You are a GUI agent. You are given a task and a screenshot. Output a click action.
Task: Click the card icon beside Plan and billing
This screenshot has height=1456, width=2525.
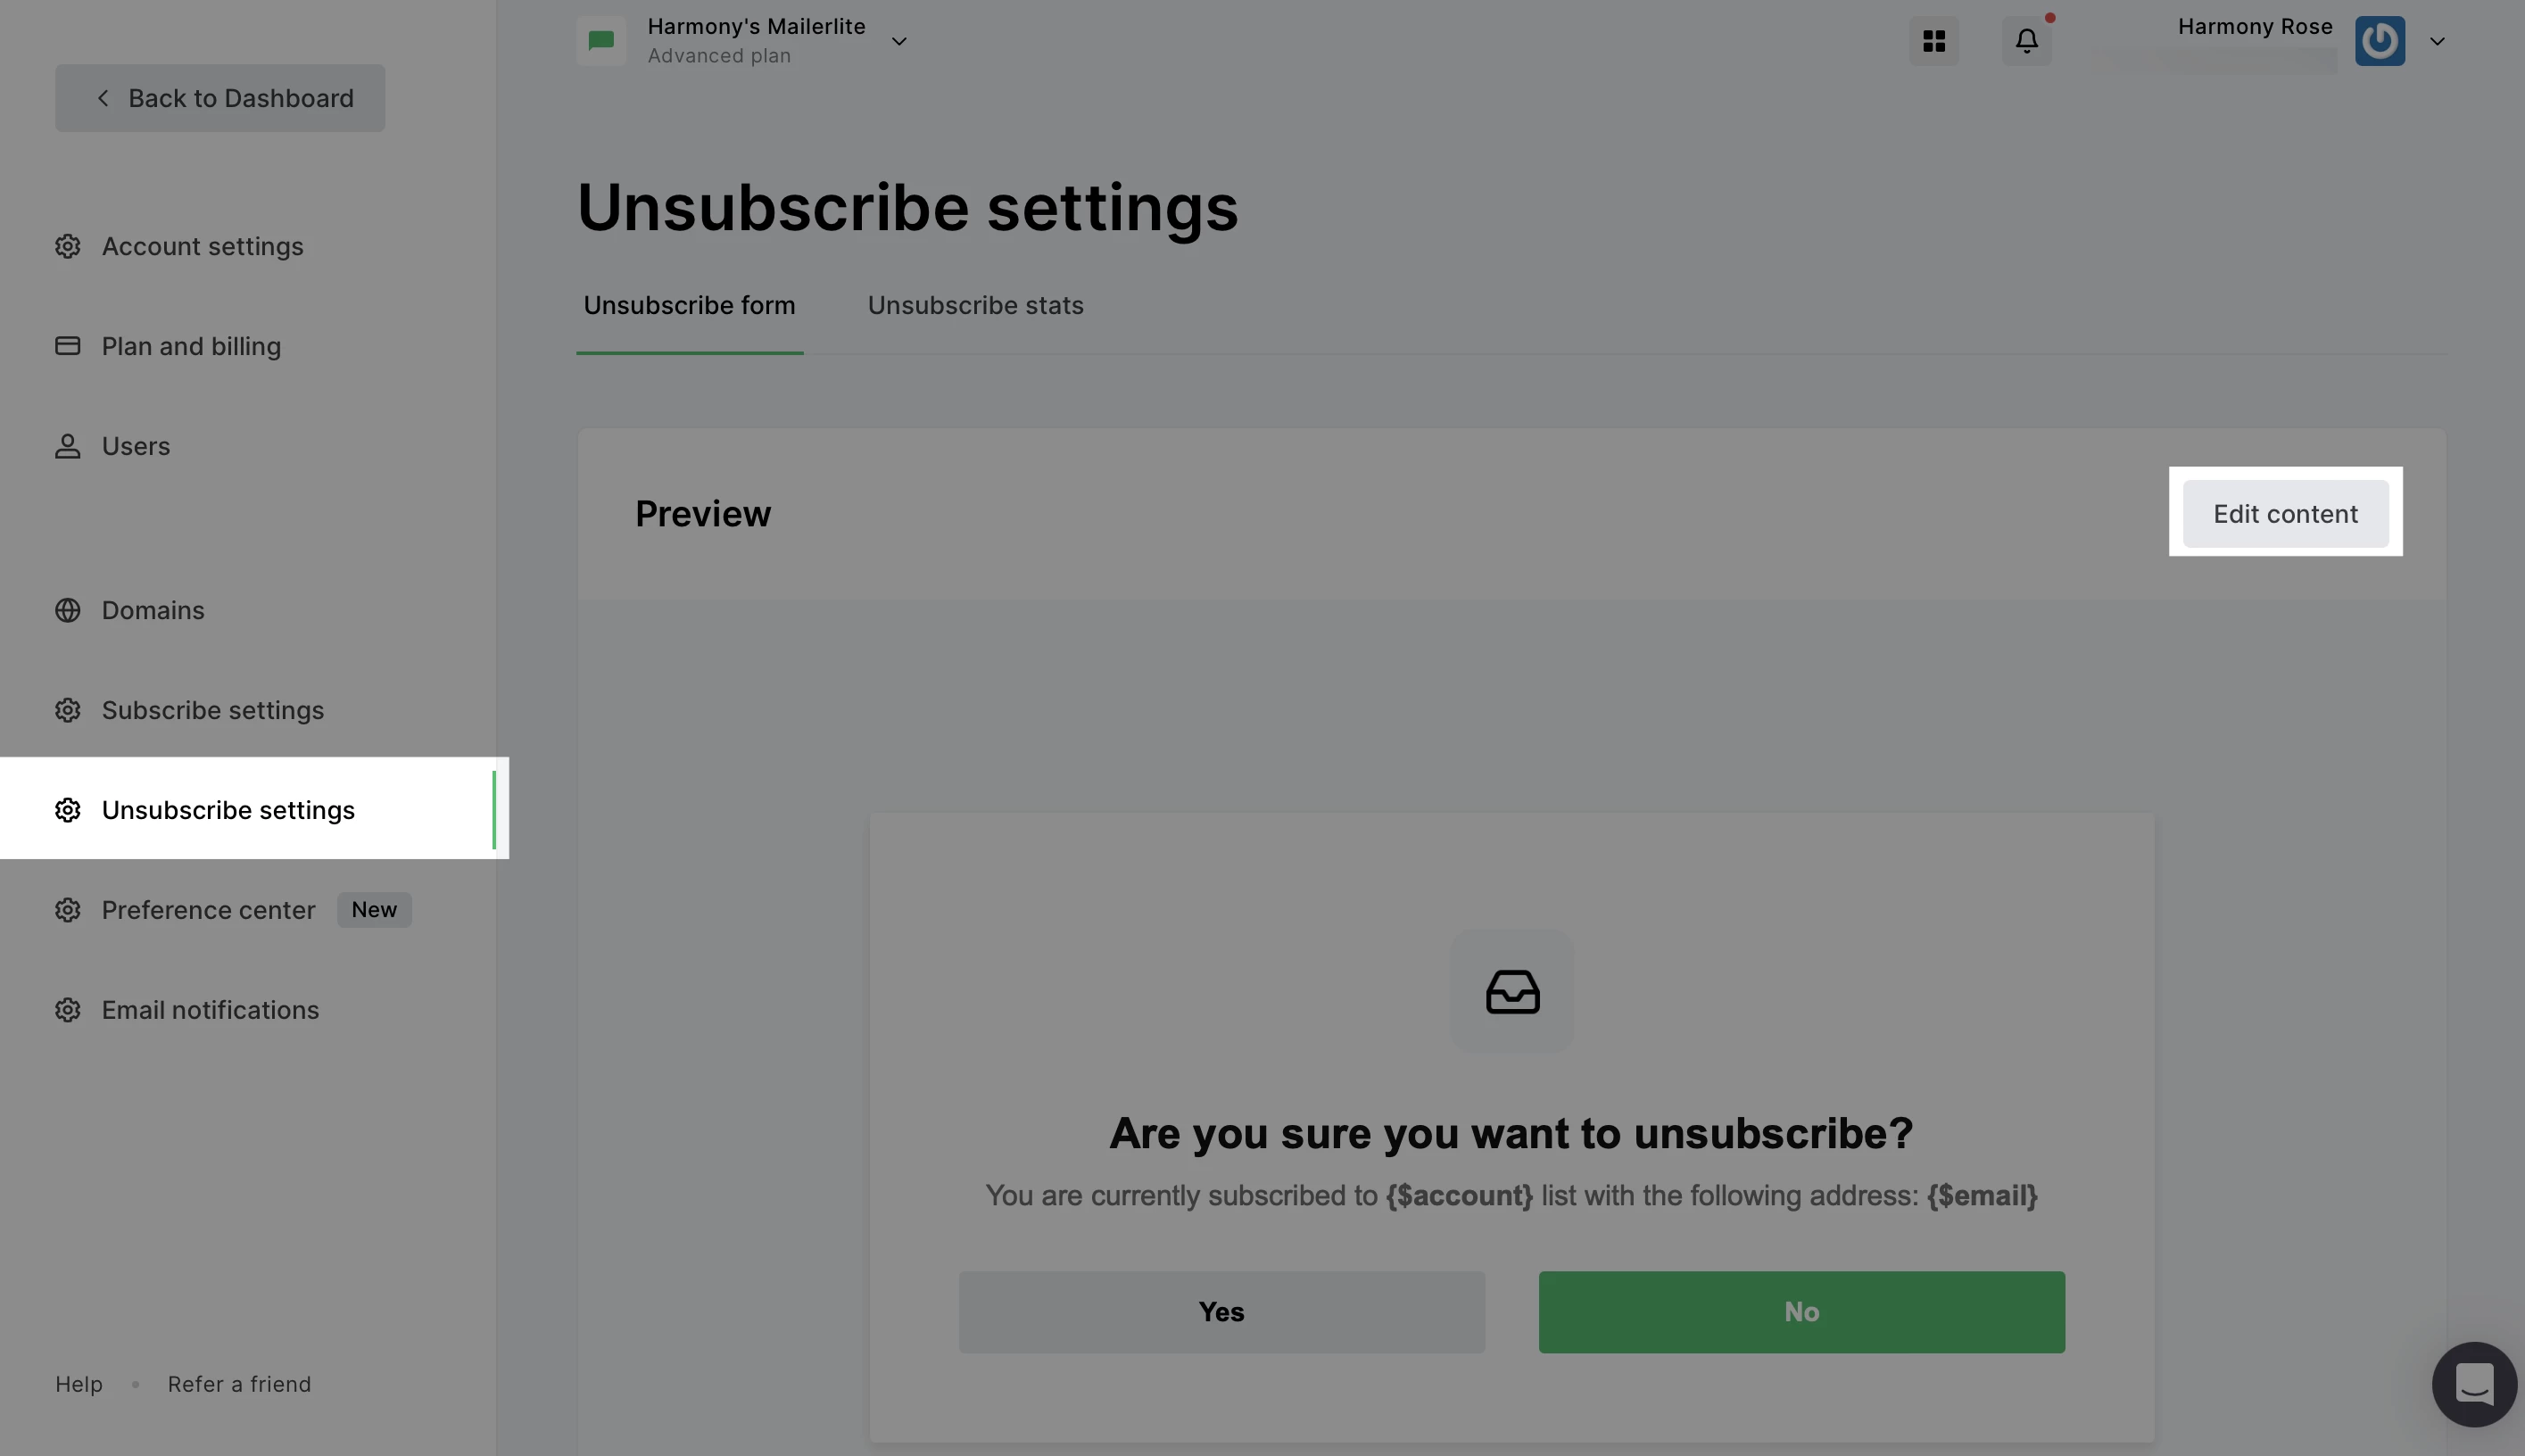pyautogui.click(x=67, y=346)
